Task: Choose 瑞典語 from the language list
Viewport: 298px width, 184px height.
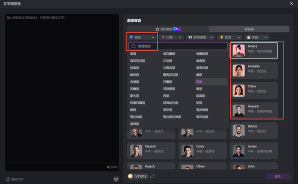Action: (x=200, y=61)
